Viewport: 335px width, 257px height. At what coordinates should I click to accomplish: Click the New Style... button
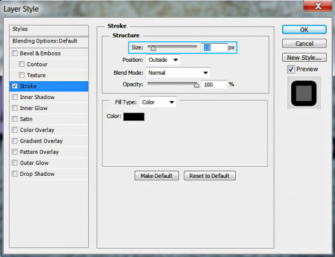pyautogui.click(x=304, y=57)
